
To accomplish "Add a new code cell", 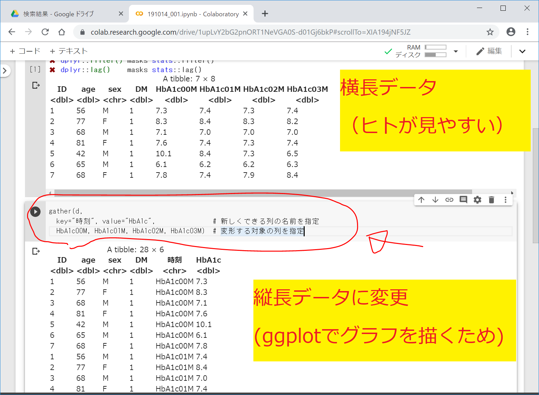I will (25, 51).
